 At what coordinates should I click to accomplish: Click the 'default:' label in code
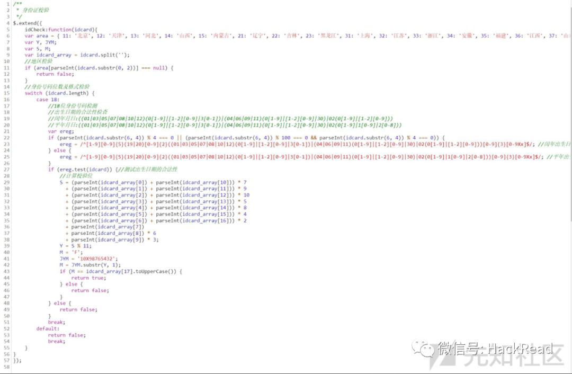click(48, 328)
